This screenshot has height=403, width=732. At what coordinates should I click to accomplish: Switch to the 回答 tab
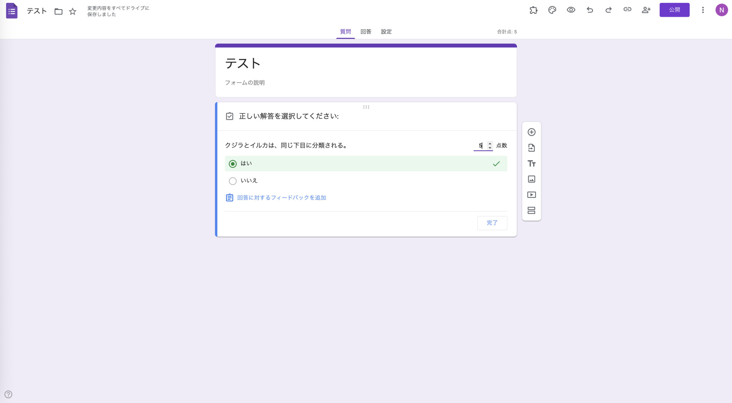(365, 32)
